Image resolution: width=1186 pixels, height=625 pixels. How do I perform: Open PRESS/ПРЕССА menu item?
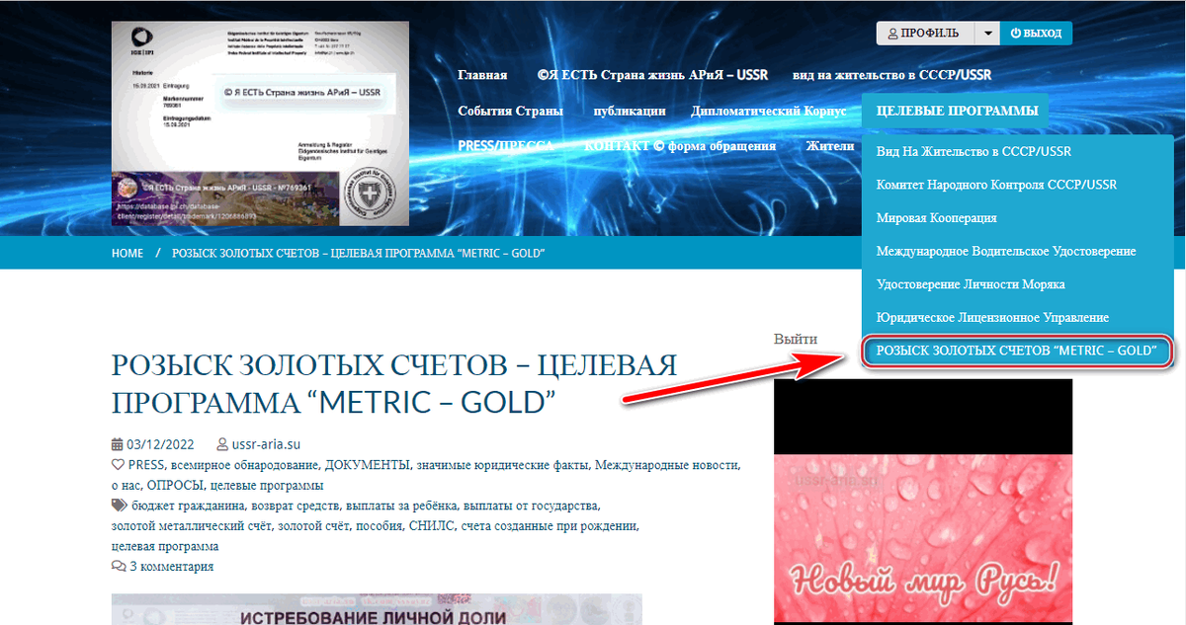(x=508, y=145)
